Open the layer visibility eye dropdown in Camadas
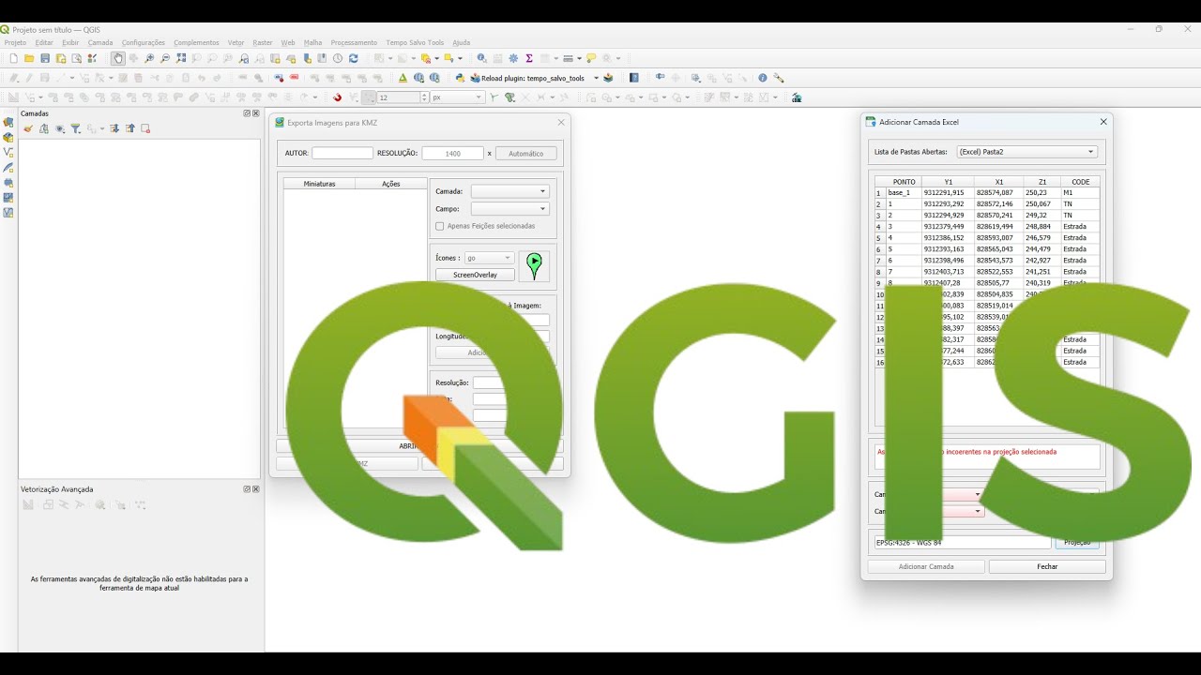 60,128
